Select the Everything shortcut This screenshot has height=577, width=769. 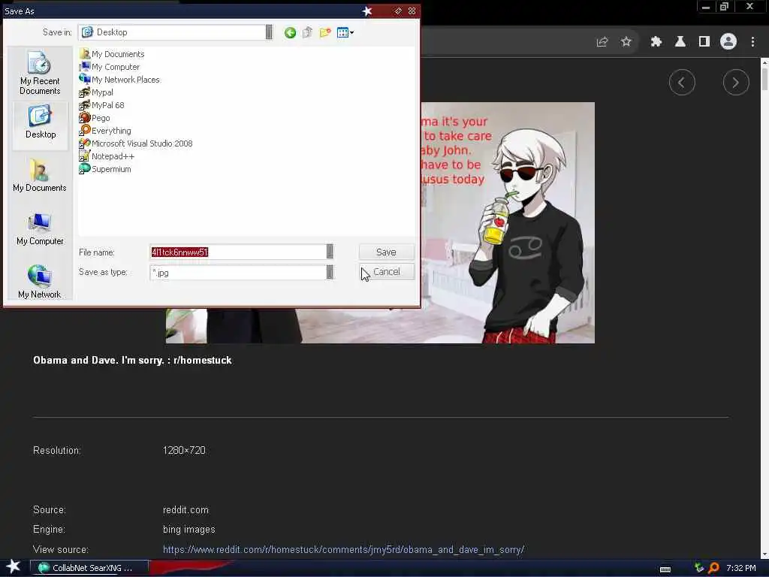[105, 131]
